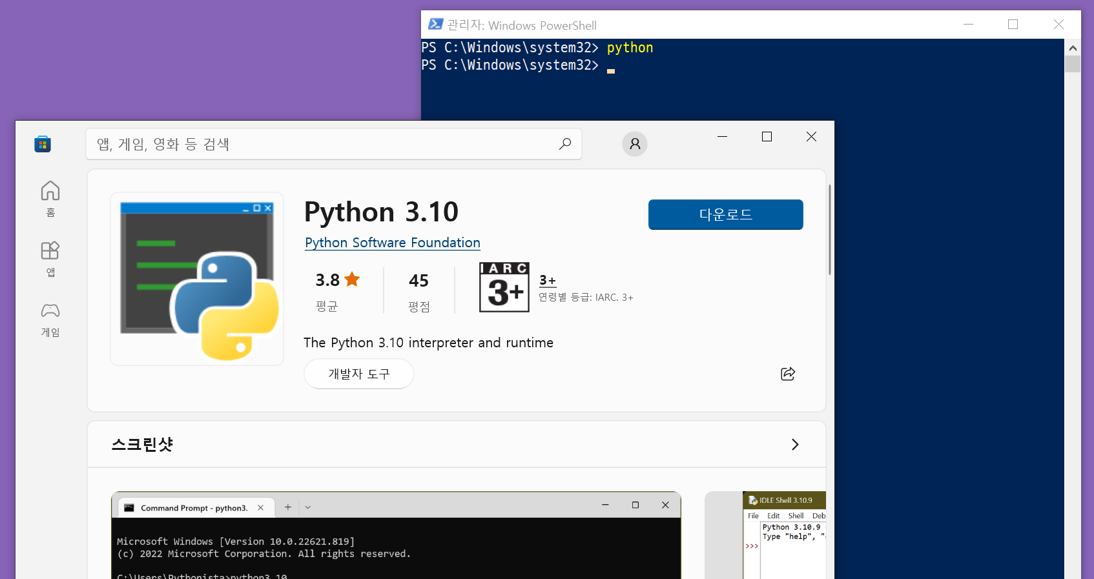The width and height of the screenshot is (1094, 579).
Task: Click the 다운로드 download button
Action: [x=726, y=214]
